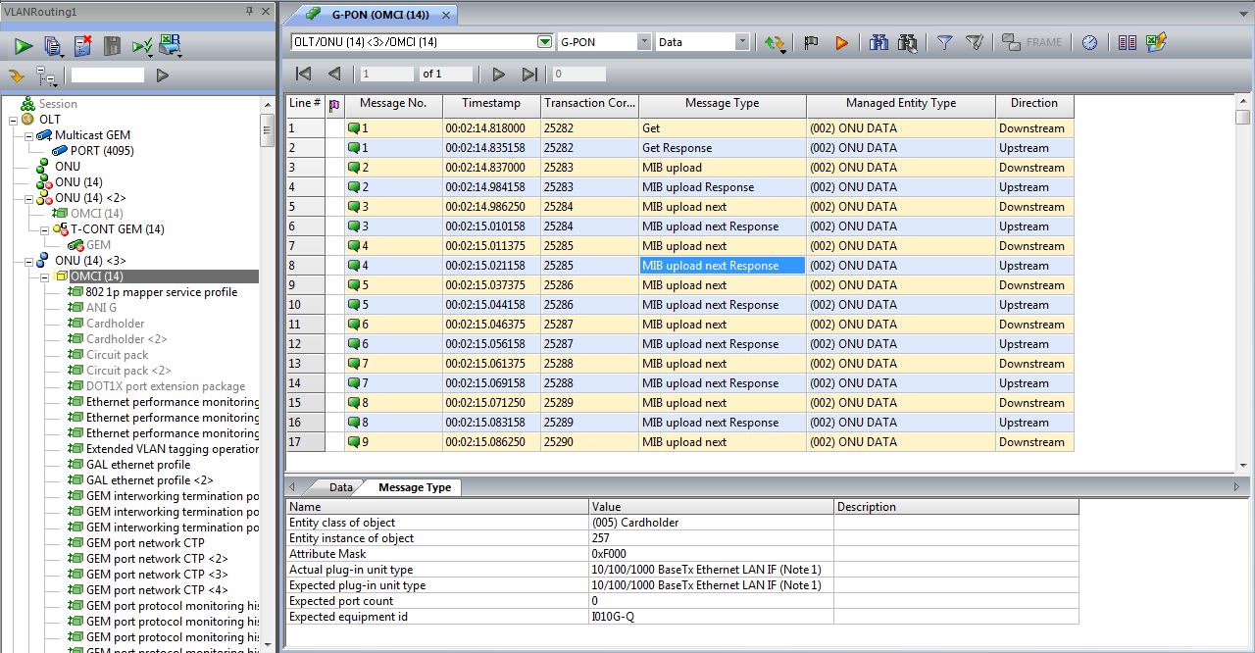The width and height of the screenshot is (1255, 653).
Task: Click the green-orange refresh arrows icon
Action: pyautogui.click(x=775, y=42)
